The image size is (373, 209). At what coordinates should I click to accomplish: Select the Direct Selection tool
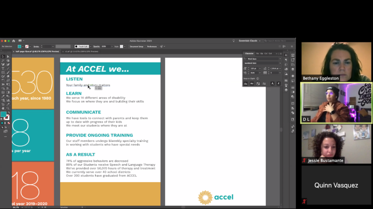coord(8,57)
